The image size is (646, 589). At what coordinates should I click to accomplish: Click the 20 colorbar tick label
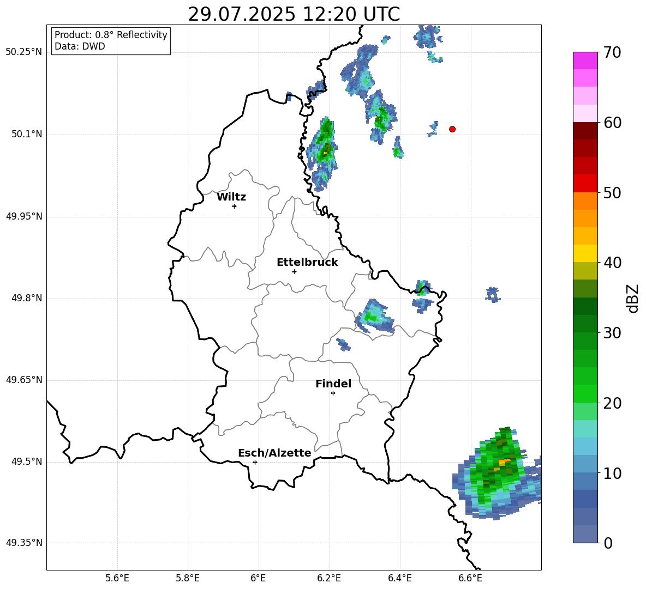612,403
